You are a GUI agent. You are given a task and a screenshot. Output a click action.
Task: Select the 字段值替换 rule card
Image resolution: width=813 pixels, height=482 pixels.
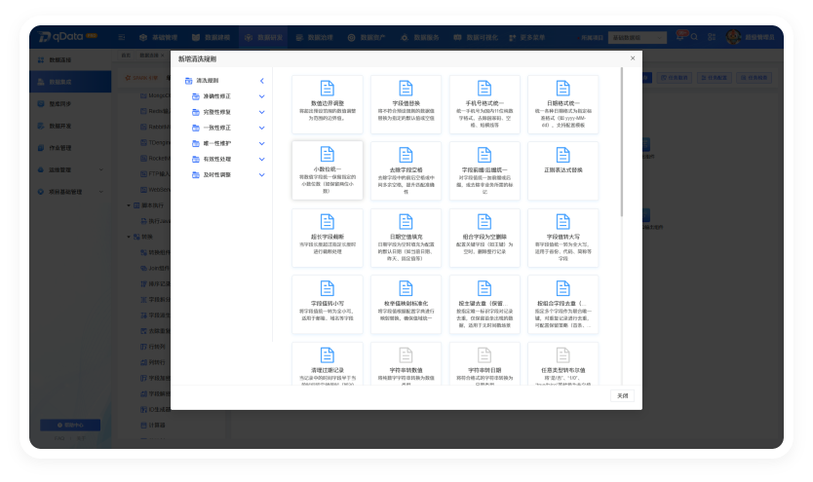[x=406, y=104]
